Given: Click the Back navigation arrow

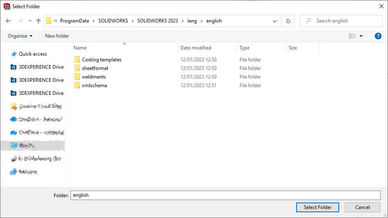Looking at the screenshot, I should pyautogui.click(x=8, y=21).
